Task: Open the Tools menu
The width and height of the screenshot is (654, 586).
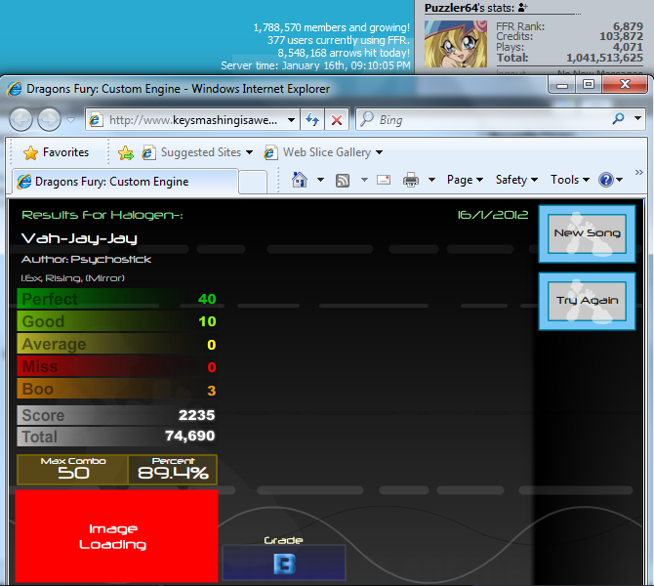Action: tap(569, 180)
